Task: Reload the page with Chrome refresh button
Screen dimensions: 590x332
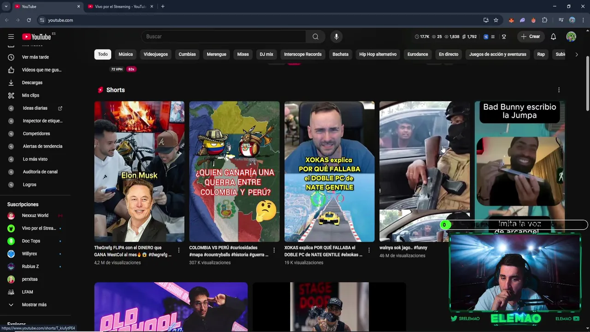Action: pos(29,20)
